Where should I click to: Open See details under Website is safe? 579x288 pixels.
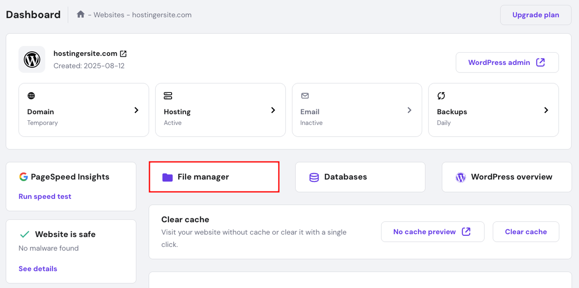[38, 268]
